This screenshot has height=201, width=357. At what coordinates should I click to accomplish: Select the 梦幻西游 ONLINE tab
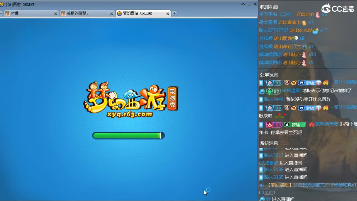[143, 13]
